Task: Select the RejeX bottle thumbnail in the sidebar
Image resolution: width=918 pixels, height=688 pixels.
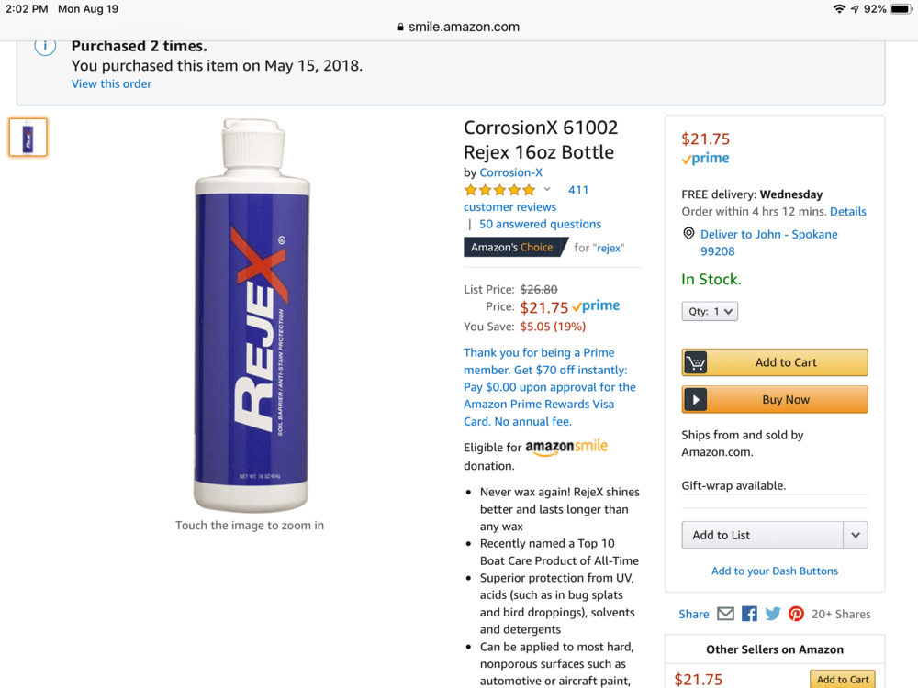Action: point(28,136)
